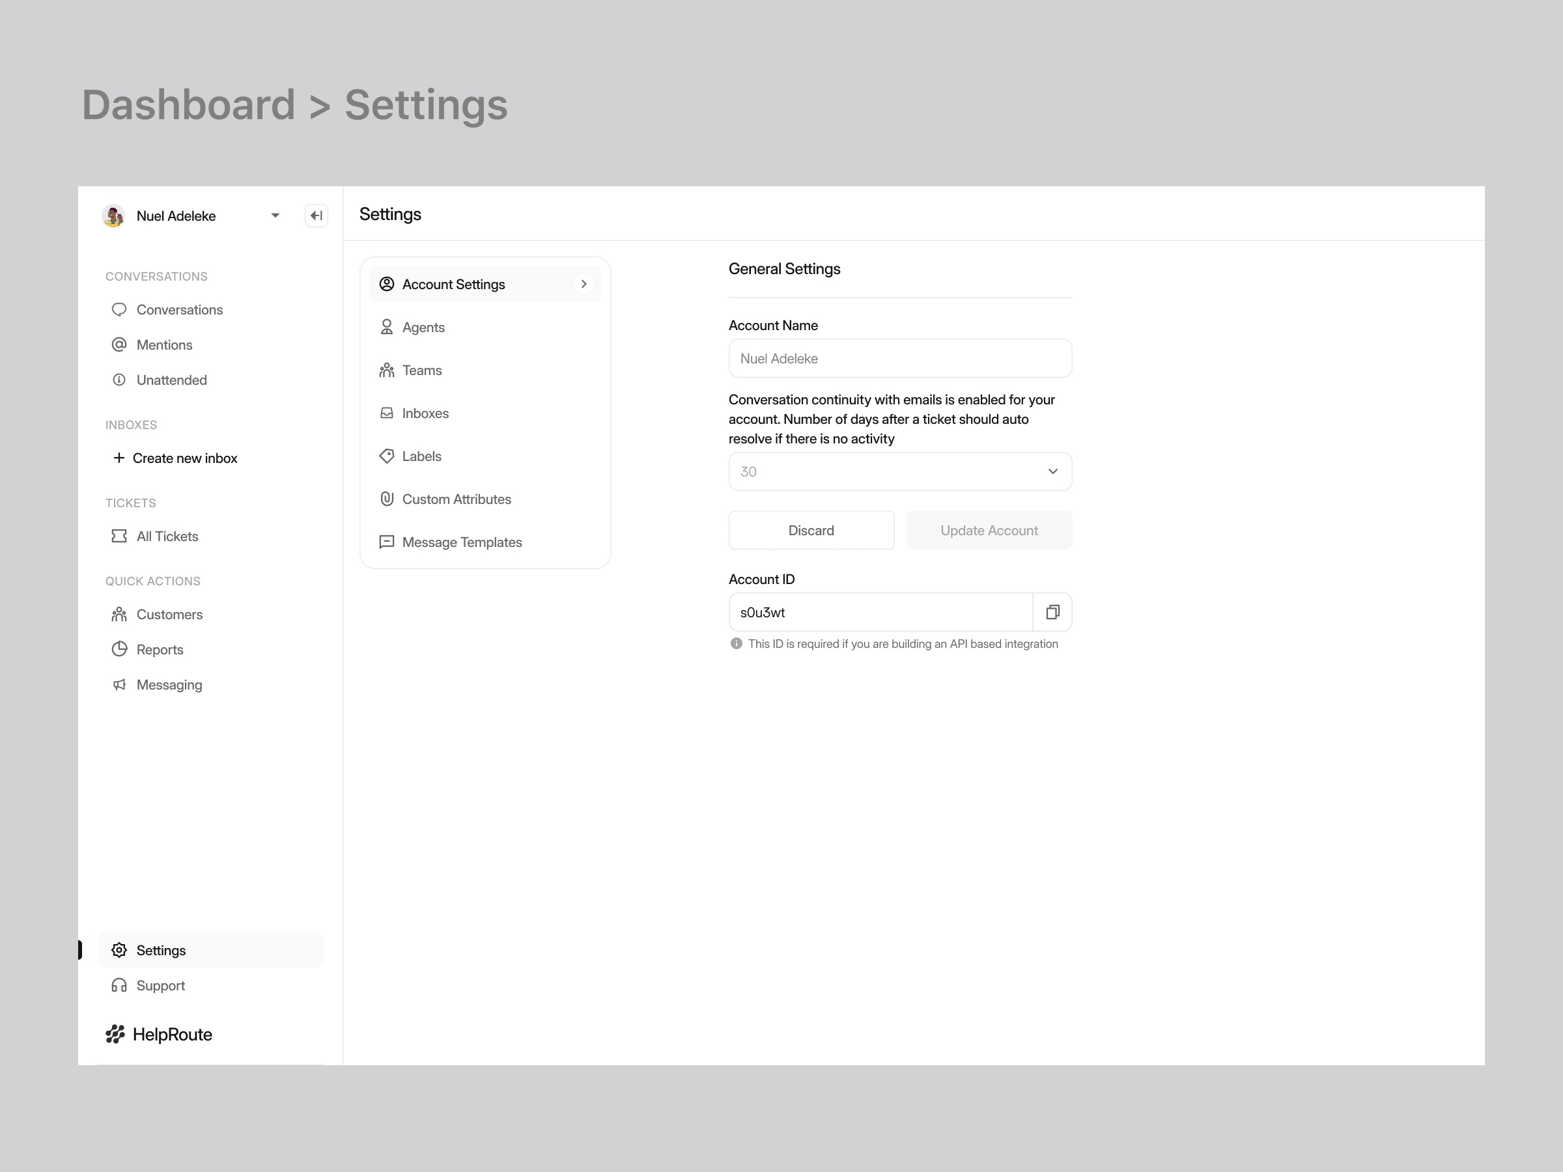Click the Mentions @ icon in the sidebar
Image resolution: width=1563 pixels, height=1172 pixels.
click(x=119, y=344)
